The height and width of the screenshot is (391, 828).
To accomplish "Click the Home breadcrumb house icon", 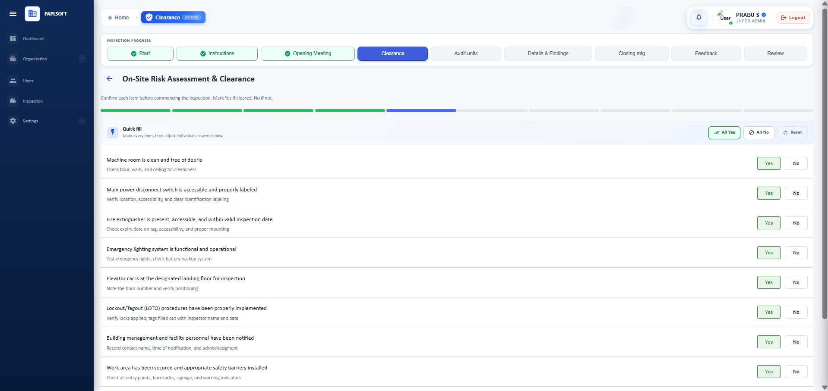I will point(110,18).
